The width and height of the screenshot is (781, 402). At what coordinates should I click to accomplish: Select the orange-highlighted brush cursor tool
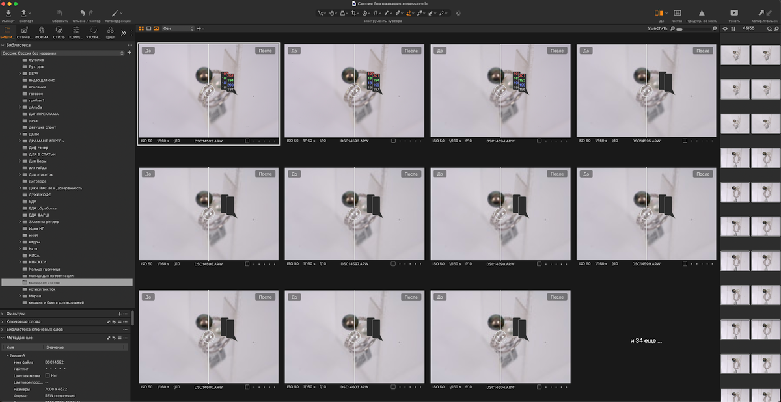pyautogui.click(x=410, y=13)
